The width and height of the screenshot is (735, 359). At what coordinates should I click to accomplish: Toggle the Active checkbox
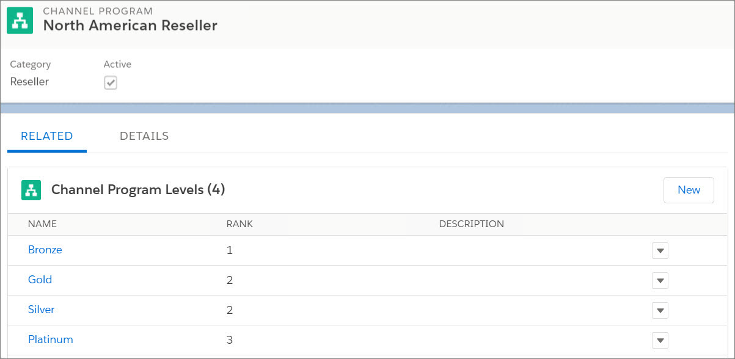point(110,83)
